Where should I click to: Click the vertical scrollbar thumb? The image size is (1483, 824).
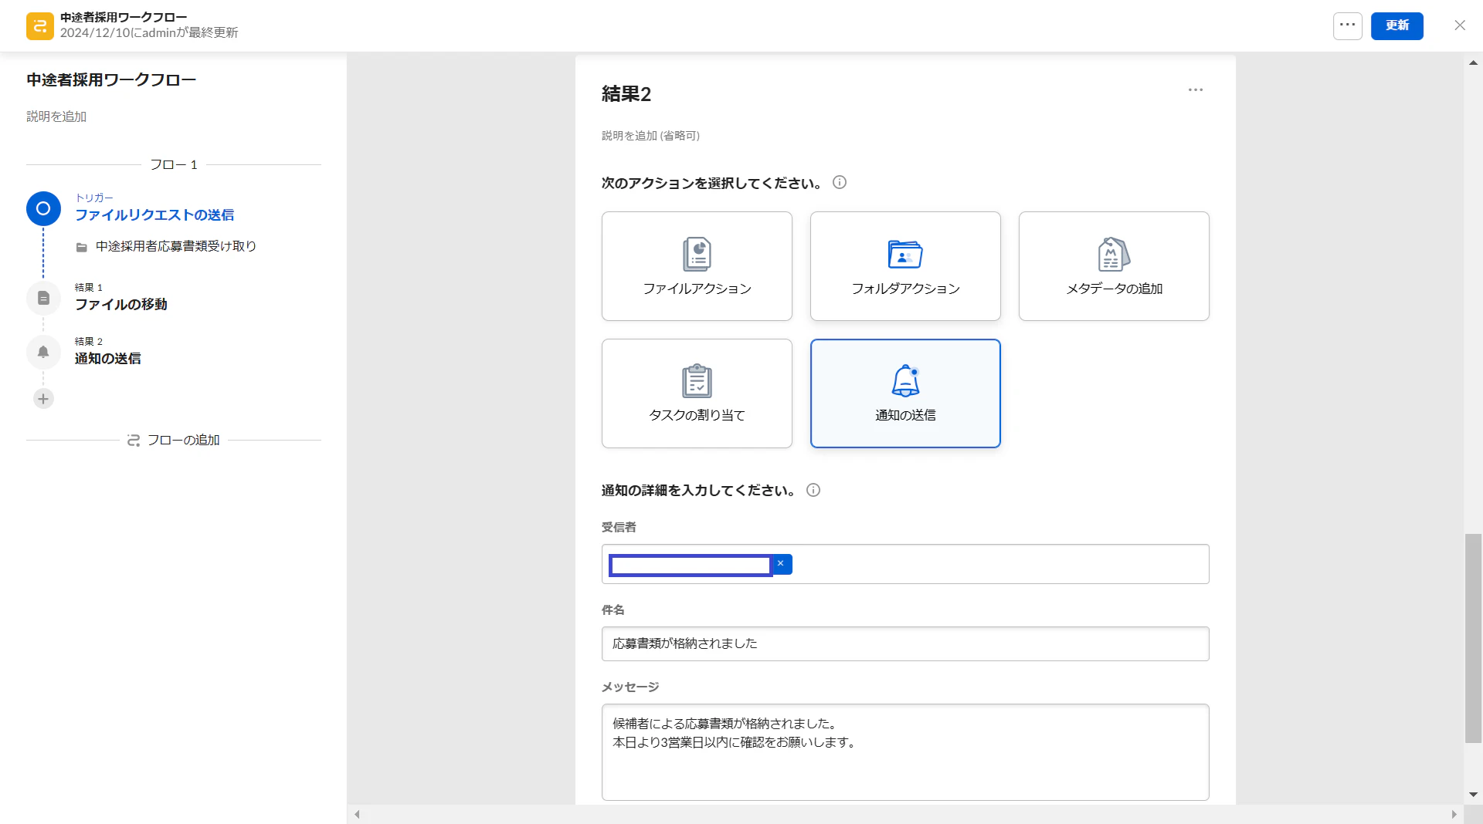tap(1473, 638)
